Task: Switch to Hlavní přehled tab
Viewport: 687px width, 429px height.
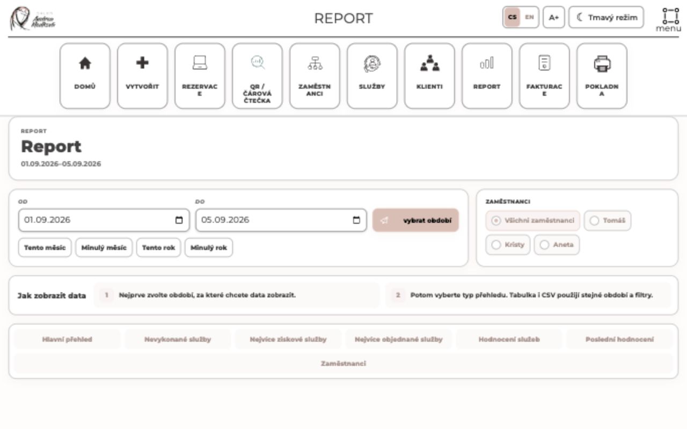Action: pos(67,339)
